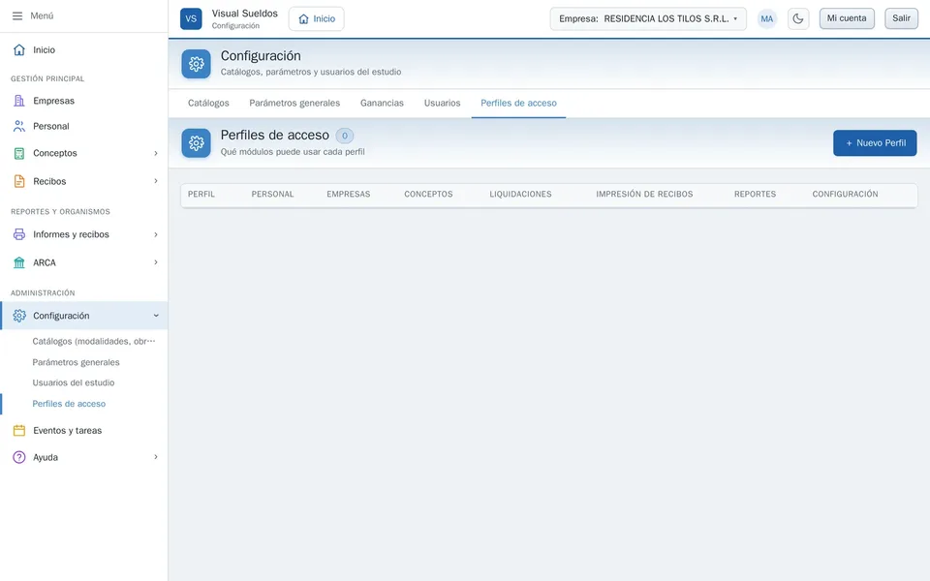Click the CONFIGURACIÓN column header

845,195
